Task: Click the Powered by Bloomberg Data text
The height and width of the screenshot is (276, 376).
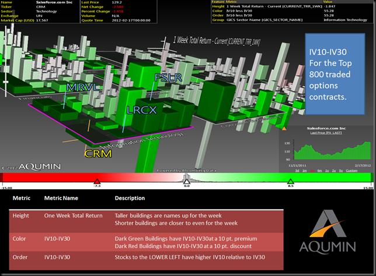Action: (187, 171)
